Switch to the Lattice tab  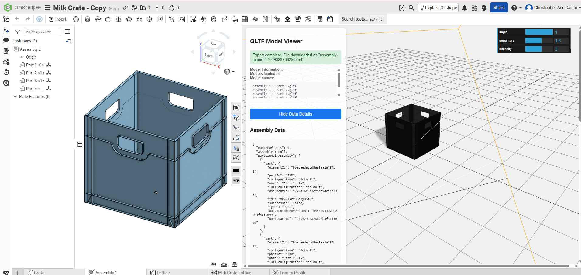pyautogui.click(x=163, y=273)
